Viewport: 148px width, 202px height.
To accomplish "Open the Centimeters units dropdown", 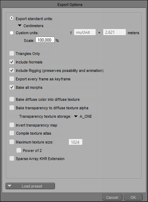I will (31, 26).
